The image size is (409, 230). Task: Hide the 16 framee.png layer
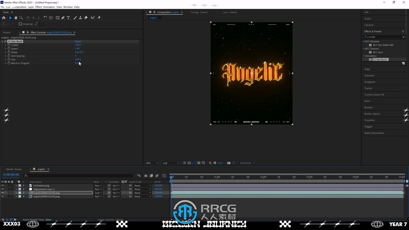(x=3, y=186)
